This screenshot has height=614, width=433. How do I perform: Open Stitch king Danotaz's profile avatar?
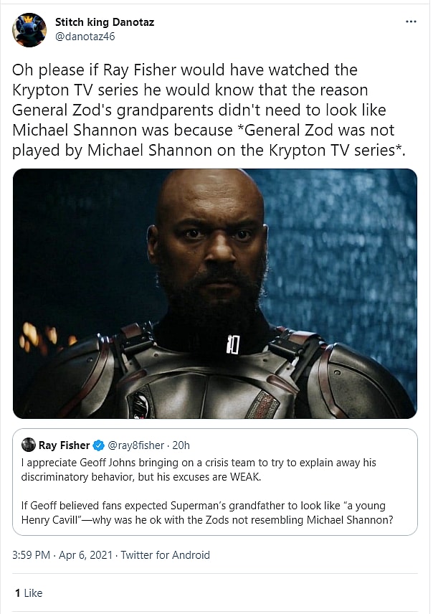(29, 29)
